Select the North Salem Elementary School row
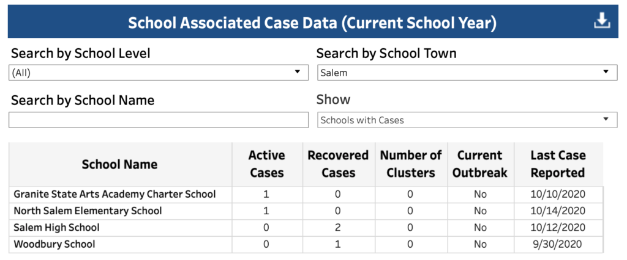Screen dimensions: 627x260 click(306, 211)
